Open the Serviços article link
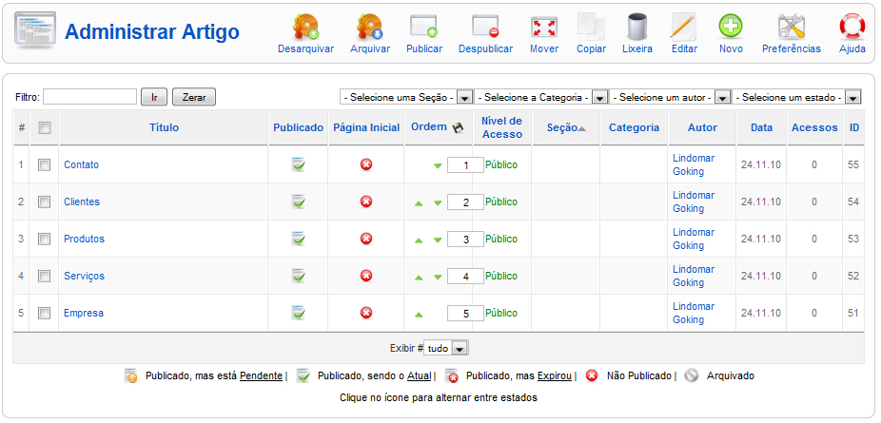 [x=84, y=276]
